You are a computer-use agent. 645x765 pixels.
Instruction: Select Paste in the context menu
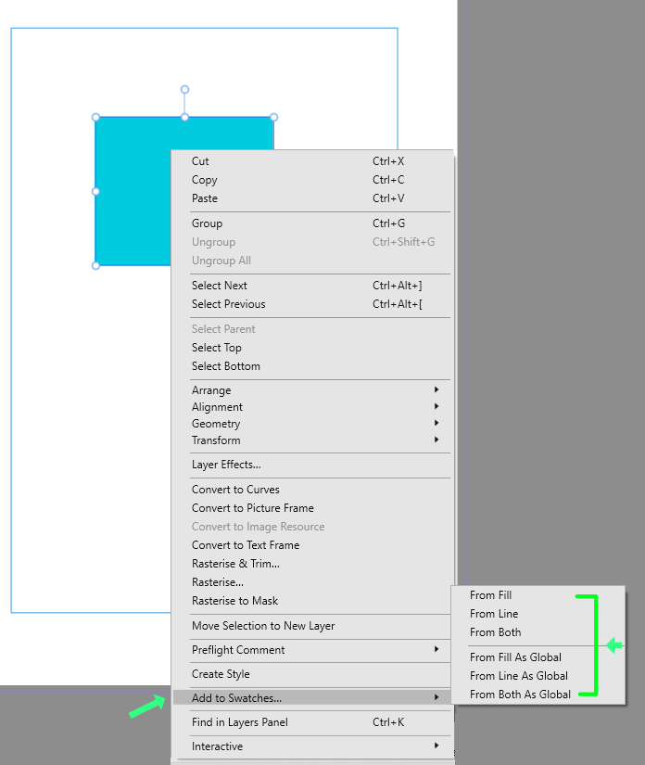point(312,198)
